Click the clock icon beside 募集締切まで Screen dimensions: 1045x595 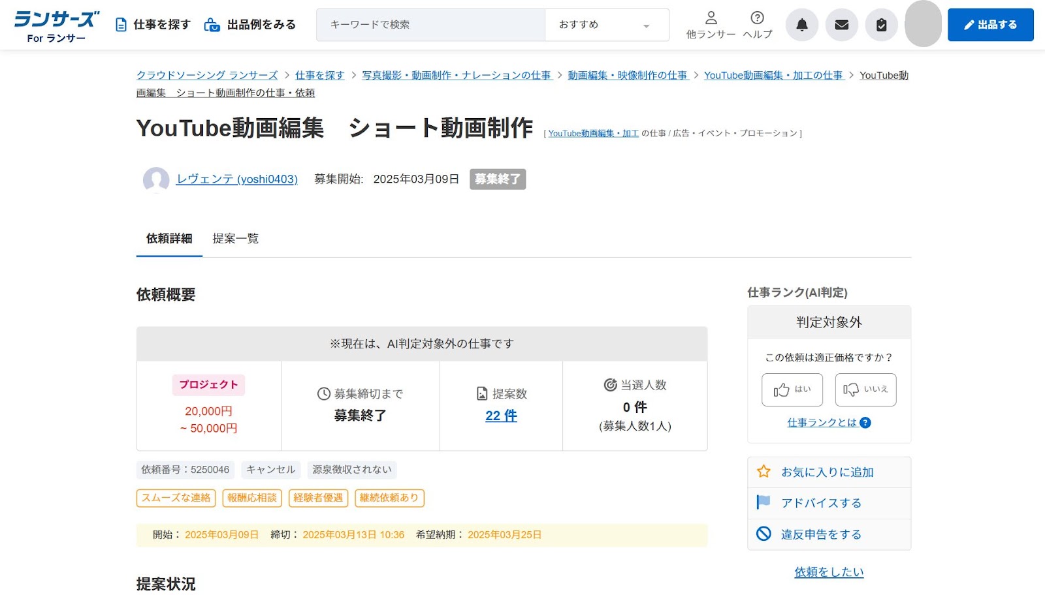(324, 394)
